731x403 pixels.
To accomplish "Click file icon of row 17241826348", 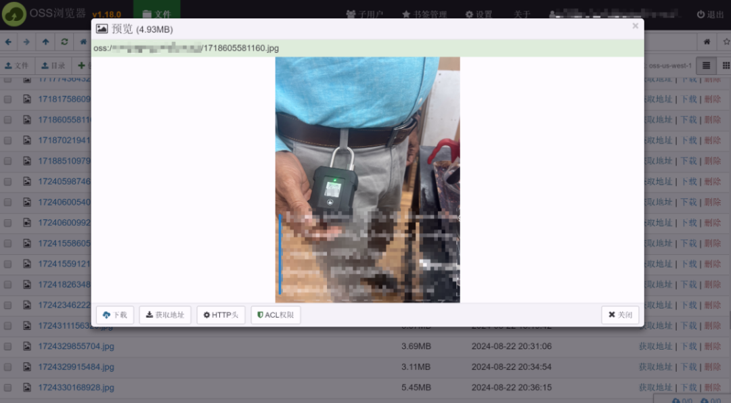I will pyautogui.click(x=27, y=284).
